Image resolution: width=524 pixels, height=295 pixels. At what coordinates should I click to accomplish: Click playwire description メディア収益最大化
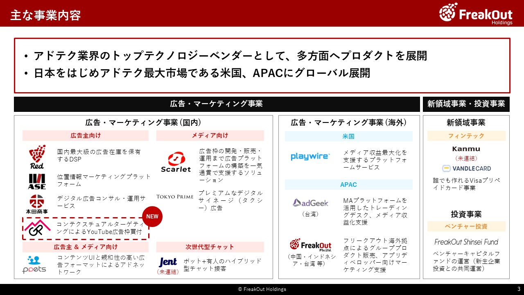click(375, 160)
